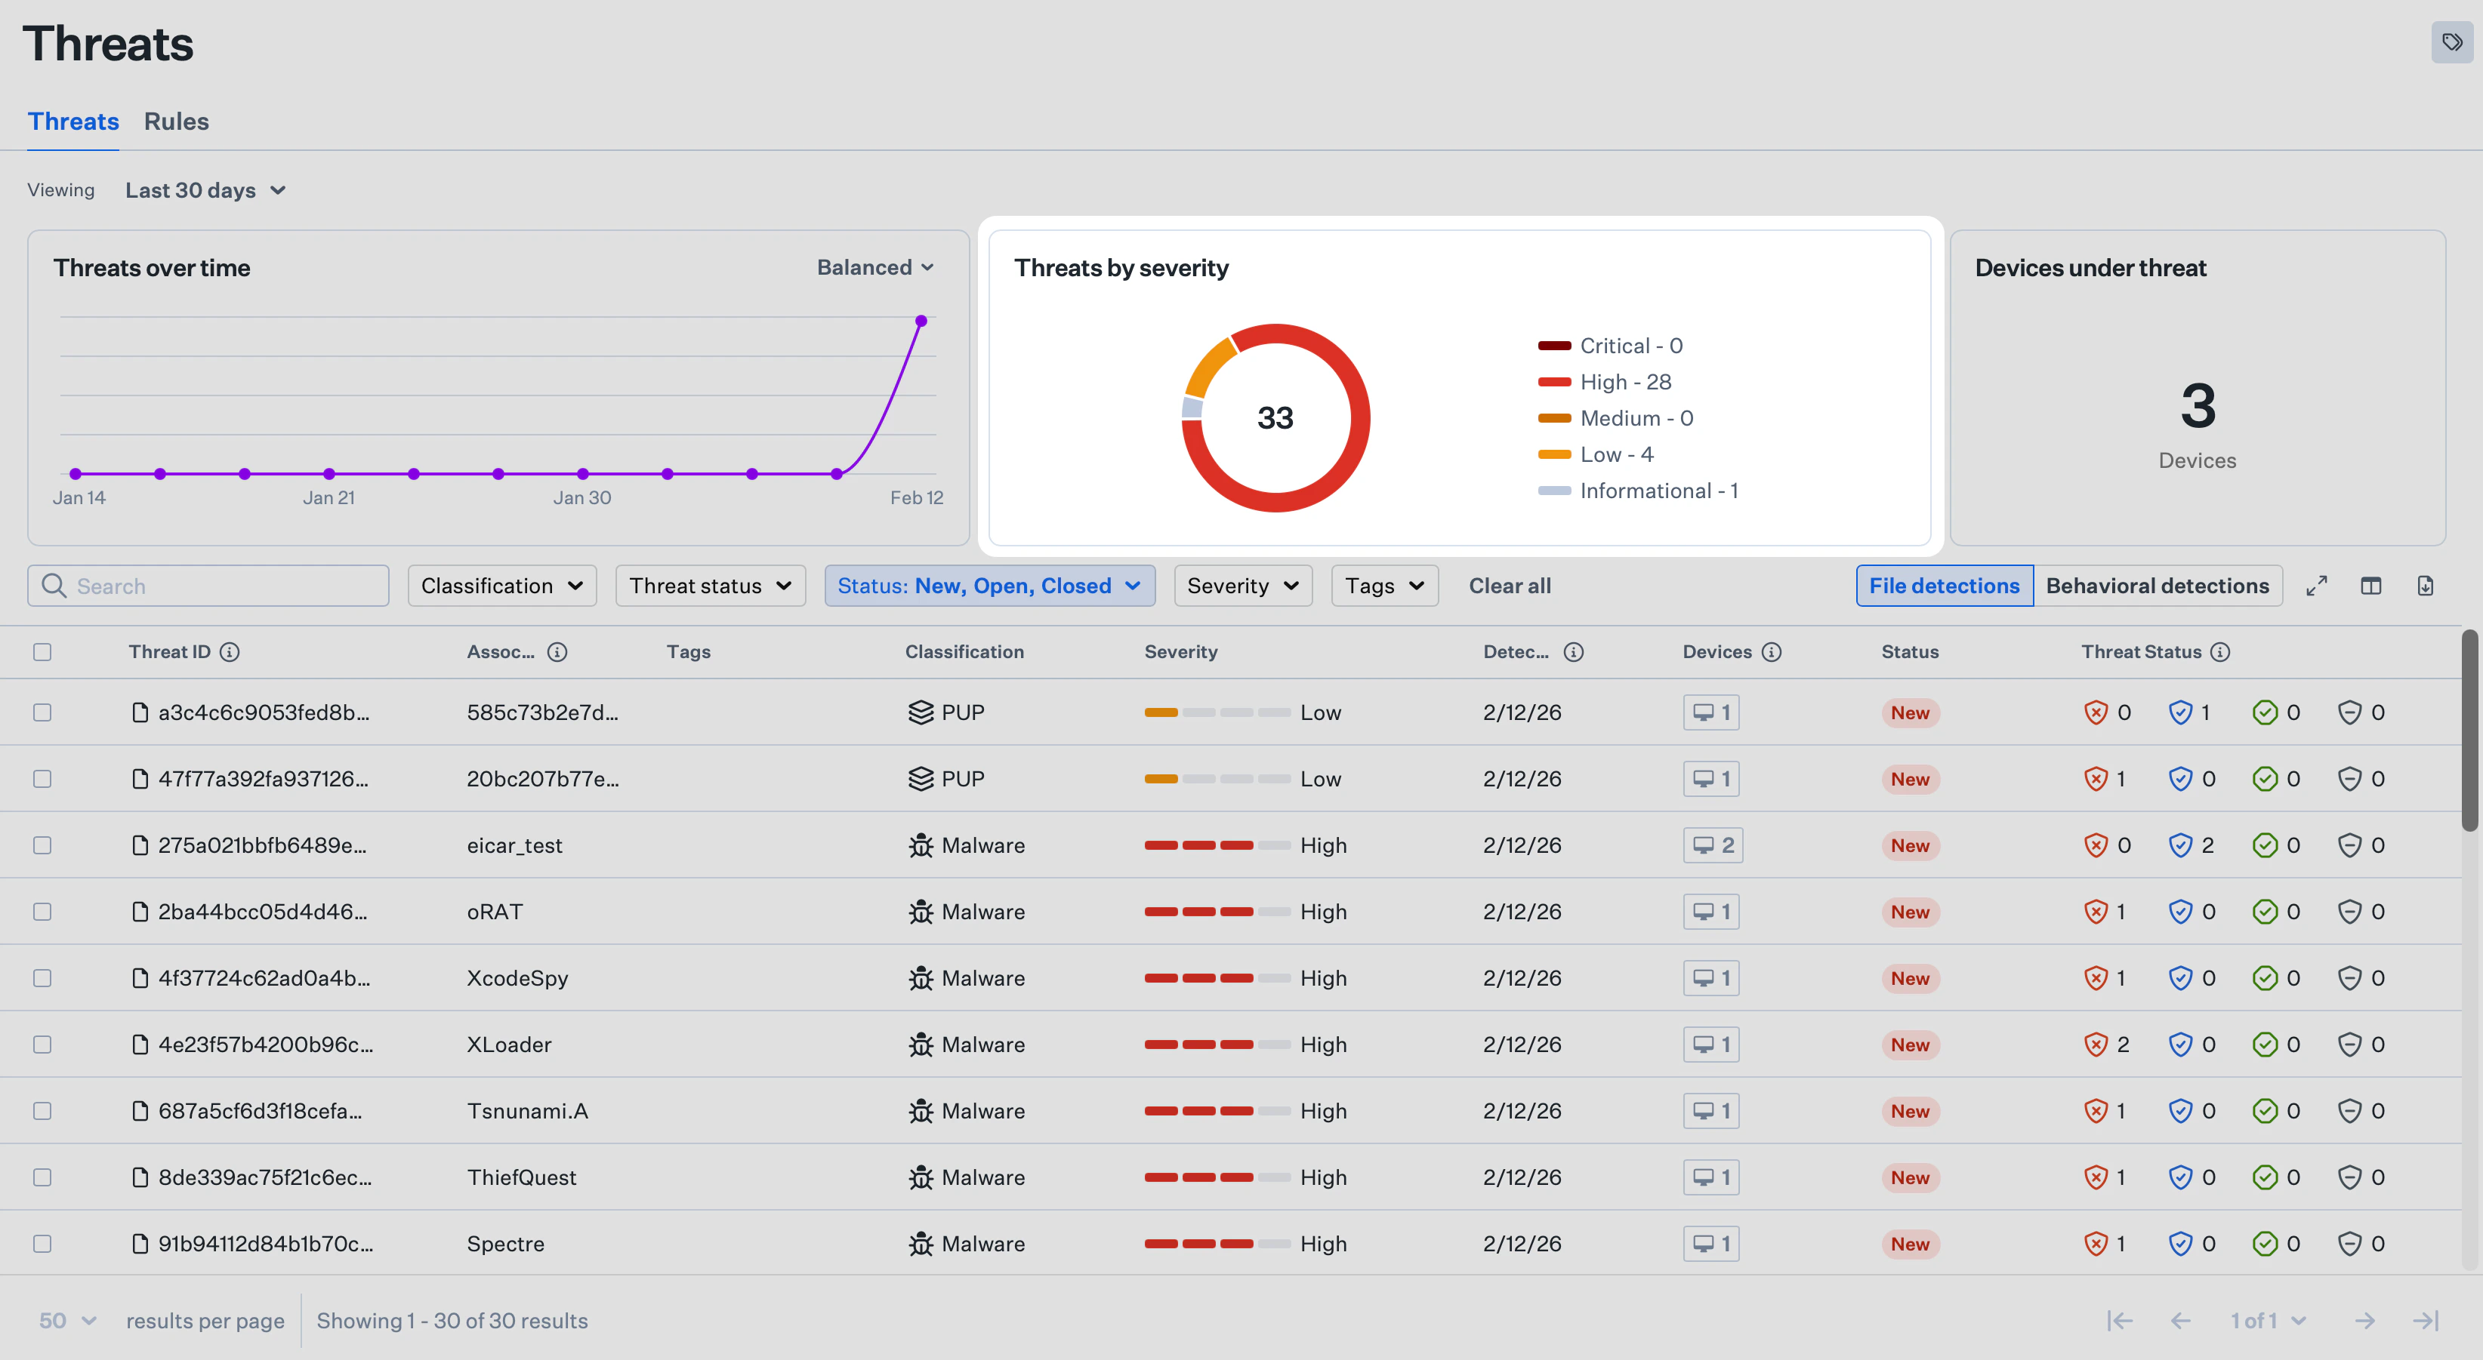This screenshot has width=2483, height=1360.
Task: Tick the checkbox on the XcodeSpy row
Action: pos(42,977)
